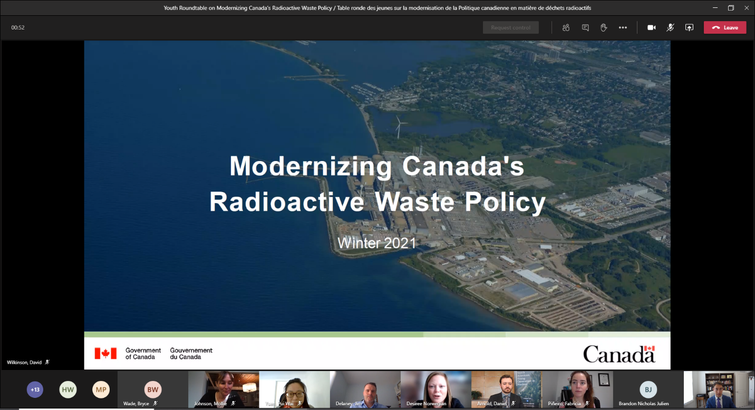Open the More actions ellipsis menu

point(623,27)
